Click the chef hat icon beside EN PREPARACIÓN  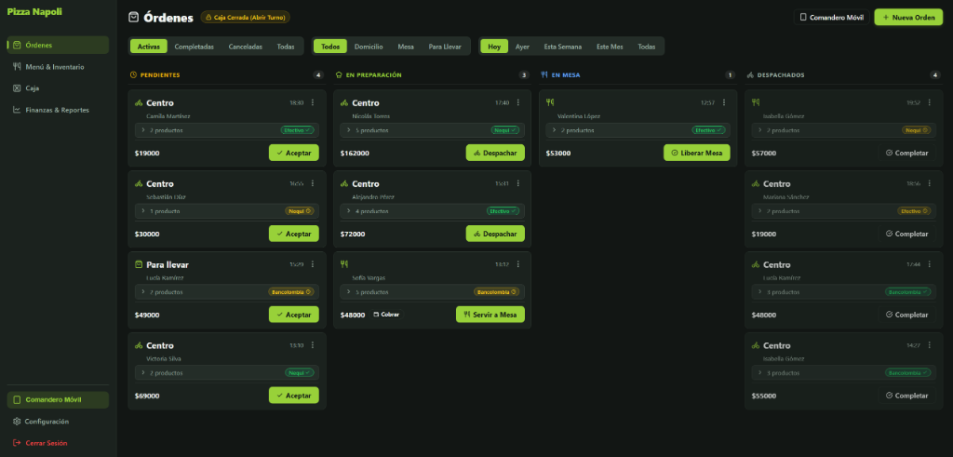[x=339, y=75]
